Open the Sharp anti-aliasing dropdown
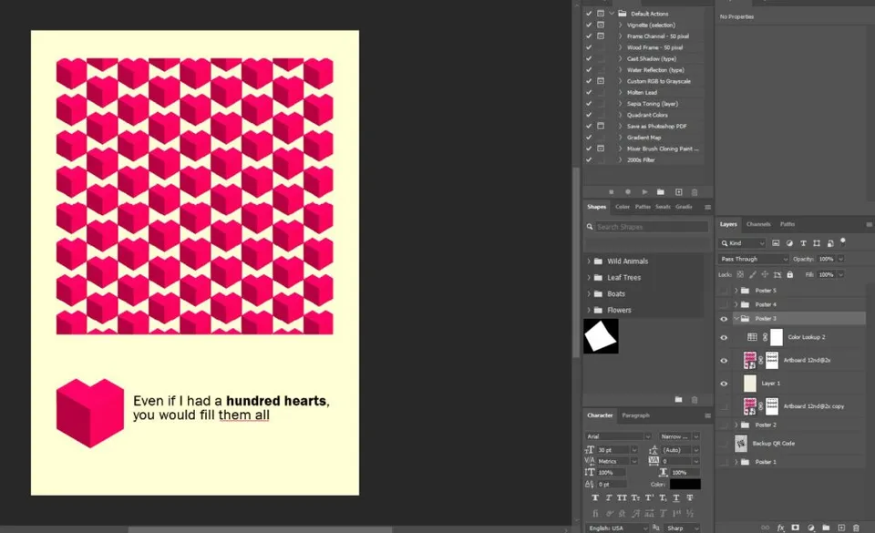 tap(682, 528)
